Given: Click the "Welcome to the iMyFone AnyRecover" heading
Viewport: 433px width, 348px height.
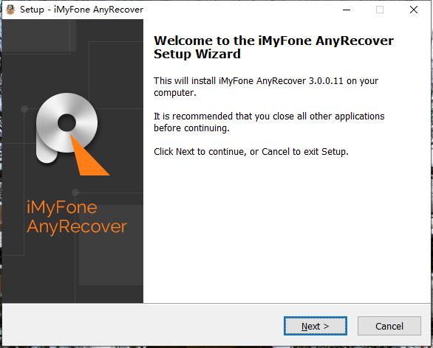Looking at the screenshot, I should tap(273, 47).
